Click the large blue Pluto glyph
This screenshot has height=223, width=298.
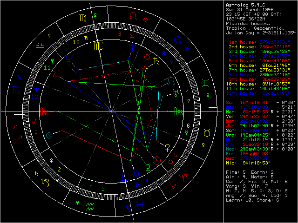pyautogui.click(x=132, y=47)
